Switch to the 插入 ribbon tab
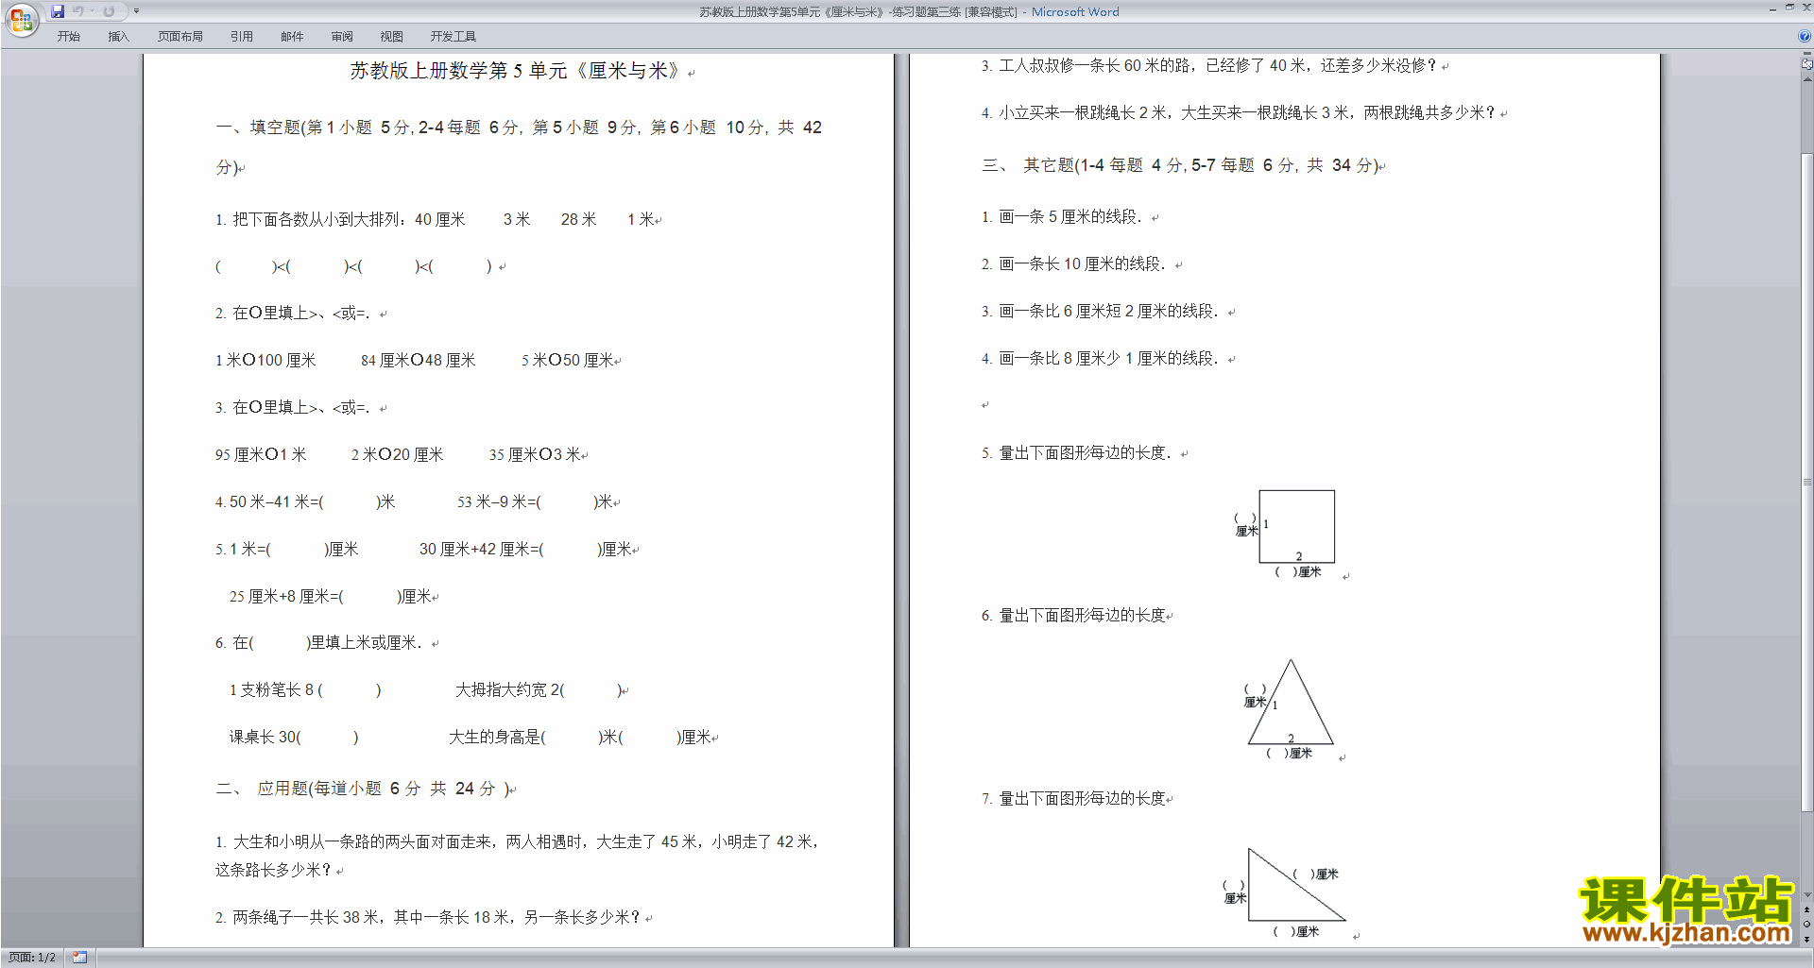Screen dimensions: 1814x968 click(118, 37)
